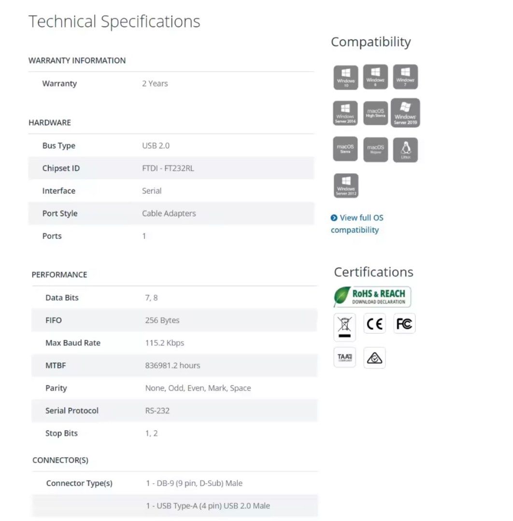
Task: Select the Windows Server 2019 icon
Action: (405, 113)
